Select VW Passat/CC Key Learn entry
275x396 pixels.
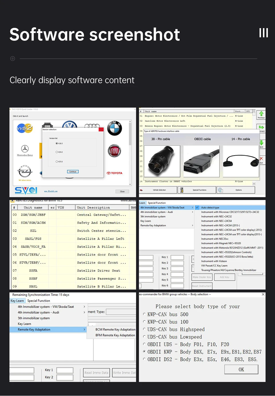point(214,266)
